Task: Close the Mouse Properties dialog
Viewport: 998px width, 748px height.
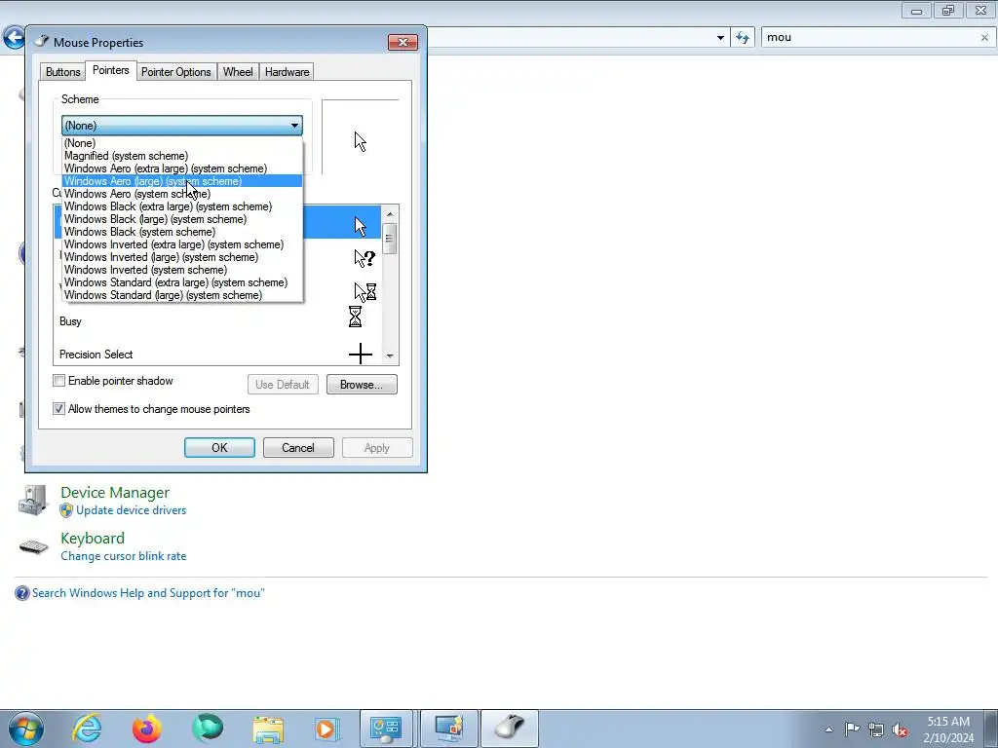Action: pyautogui.click(x=403, y=42)
